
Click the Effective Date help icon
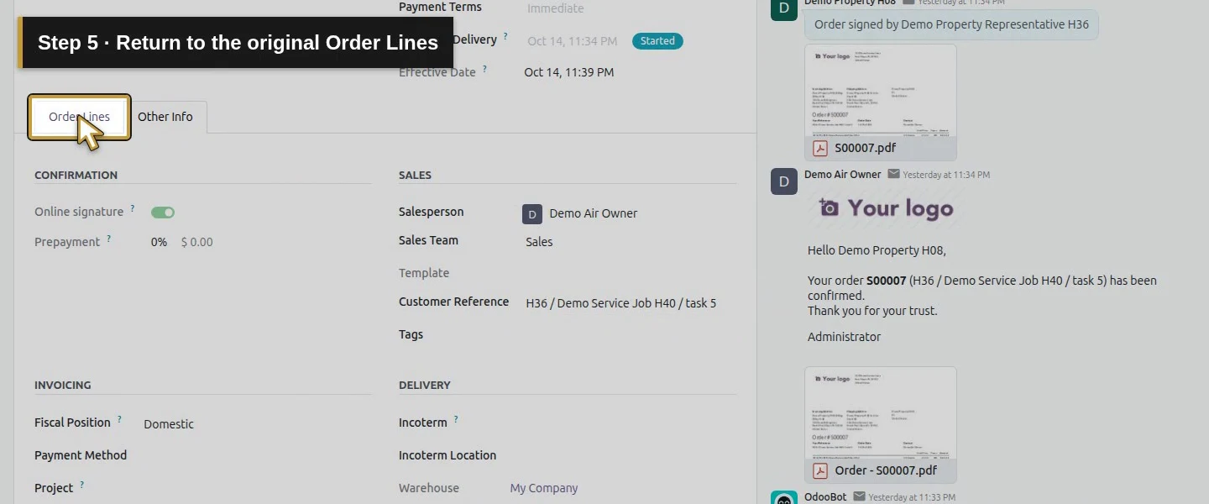tap(484, 70)
